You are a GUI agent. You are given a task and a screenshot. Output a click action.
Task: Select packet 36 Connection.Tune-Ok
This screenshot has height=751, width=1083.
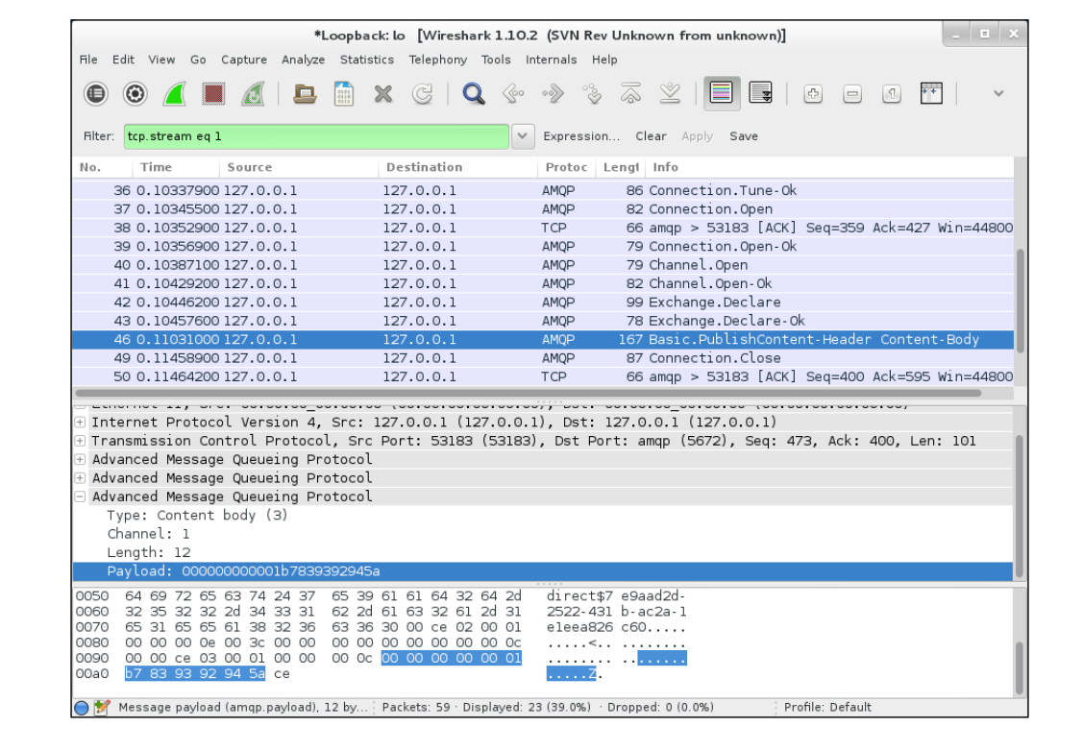click(x=543, y=190)
